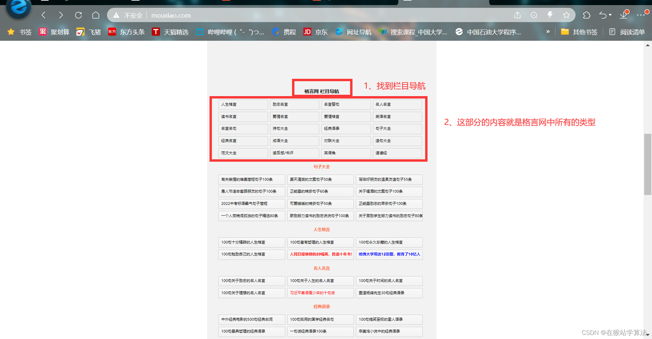Open 人民日报推荐的20幅画 article
652x339 pixels.
coord(320,254)
